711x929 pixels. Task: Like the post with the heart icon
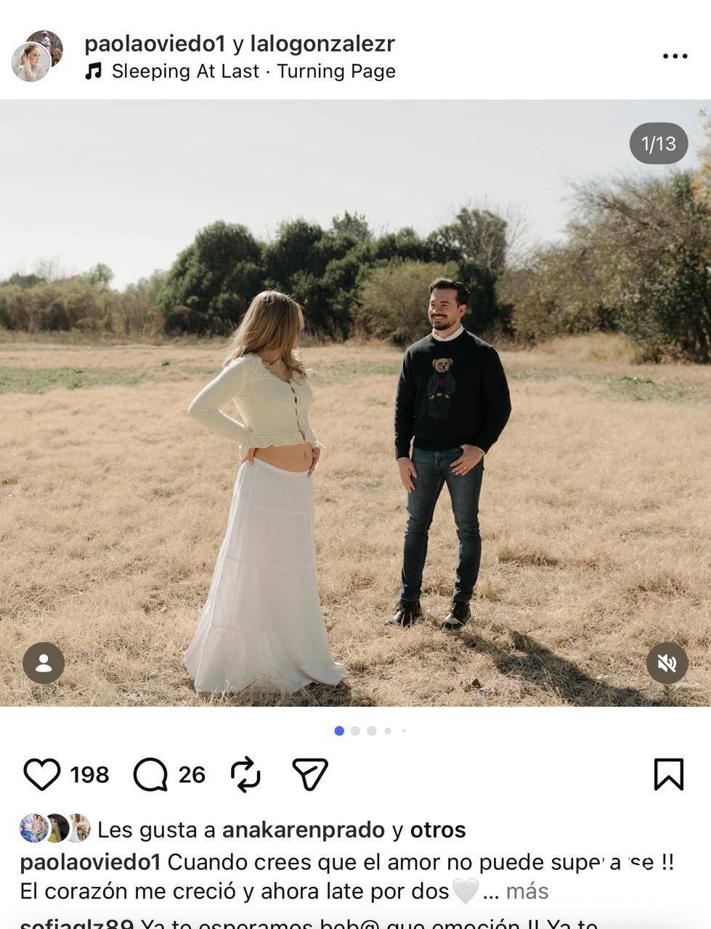[41, 774]
